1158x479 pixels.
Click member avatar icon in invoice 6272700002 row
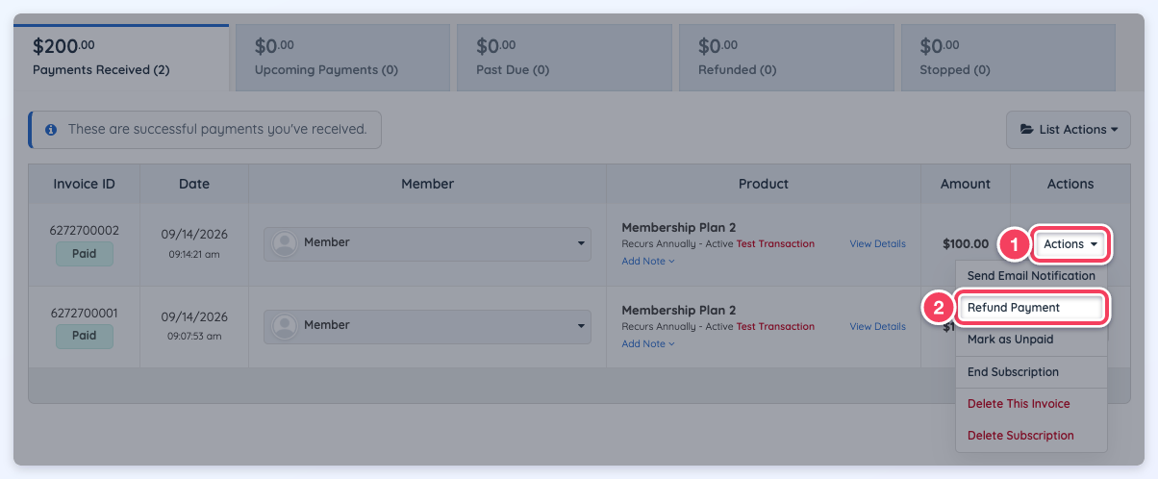285,243
